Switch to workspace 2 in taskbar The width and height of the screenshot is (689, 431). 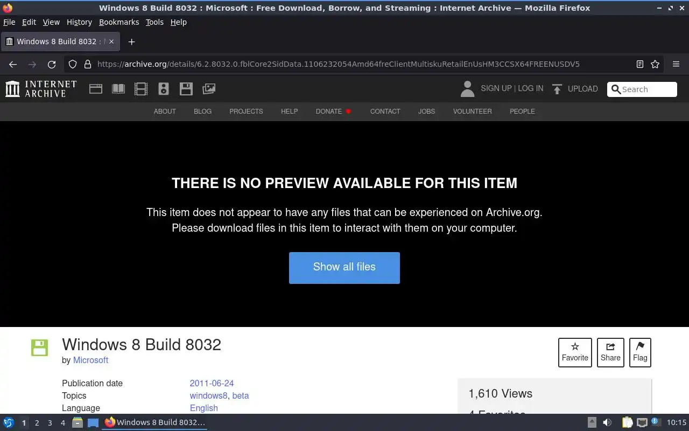coord(37,423)
